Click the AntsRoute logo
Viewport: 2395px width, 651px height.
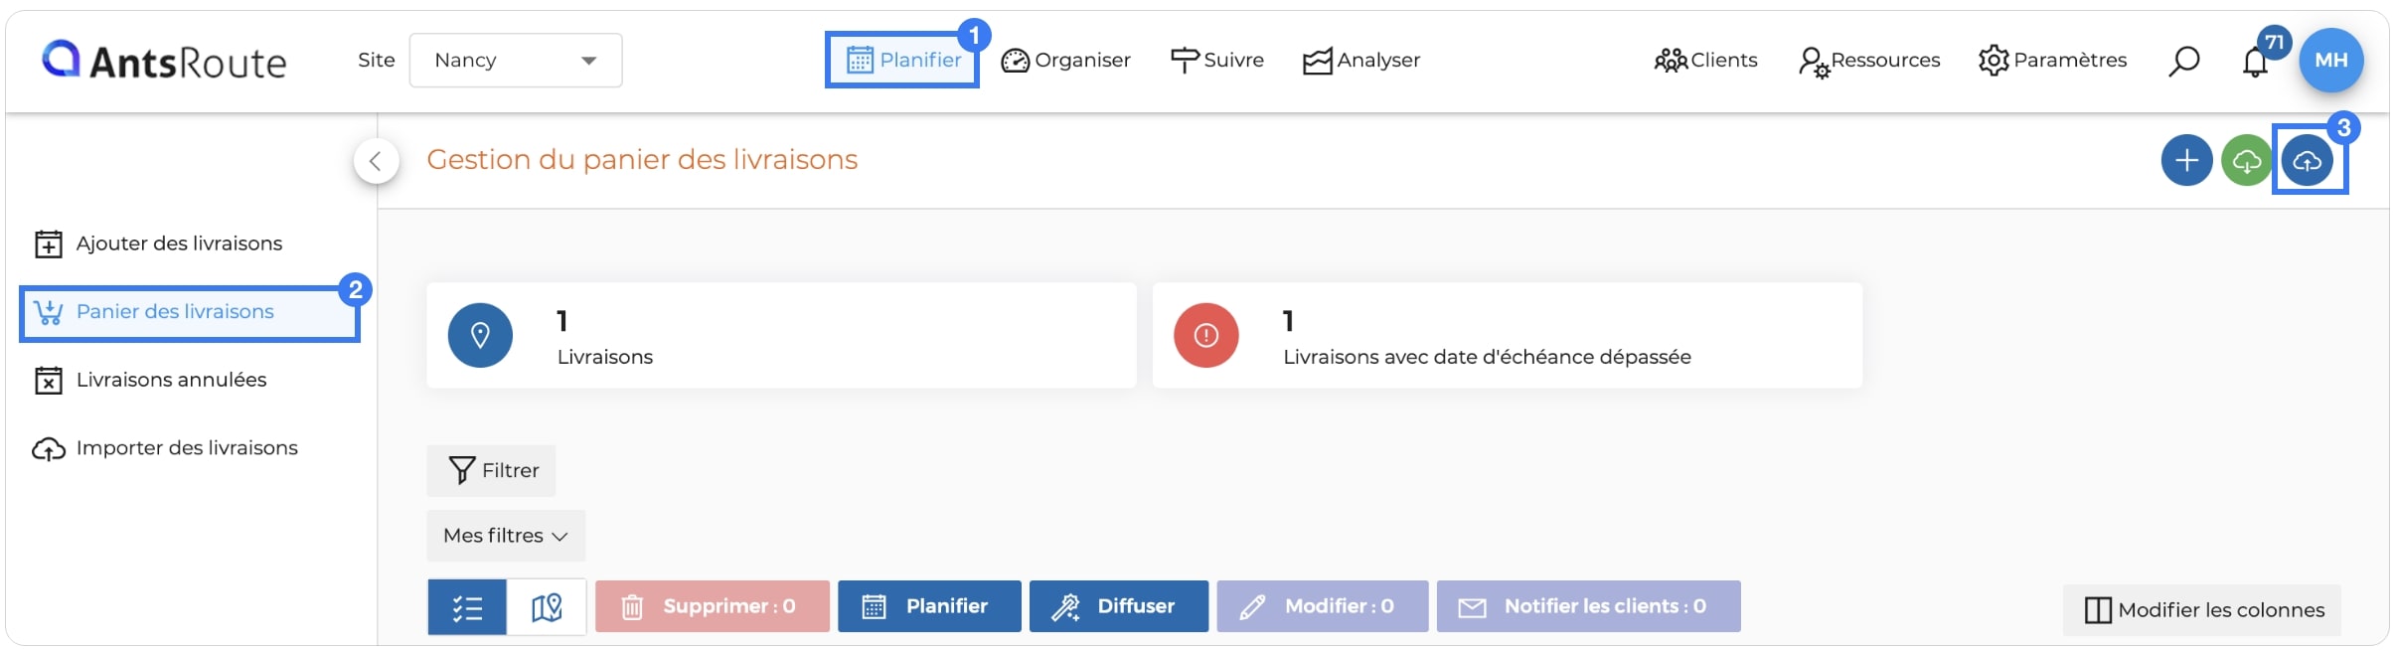[x=164, y=61]
